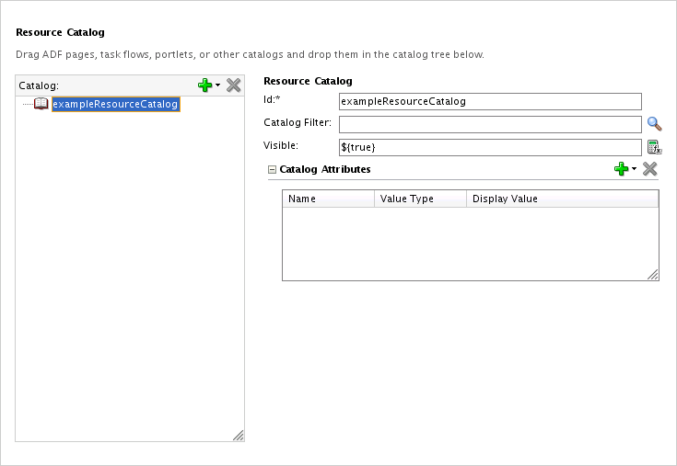The width and height of the screenshot is (677, 466).
Task: Click into the Visible input field
Action: click(x=490, y=147)
